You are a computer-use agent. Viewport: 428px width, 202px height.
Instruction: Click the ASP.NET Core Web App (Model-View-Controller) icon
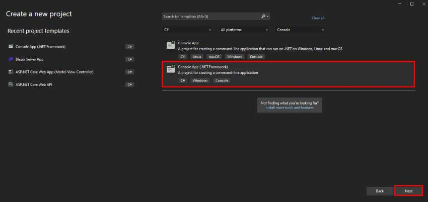coord(11,72)
